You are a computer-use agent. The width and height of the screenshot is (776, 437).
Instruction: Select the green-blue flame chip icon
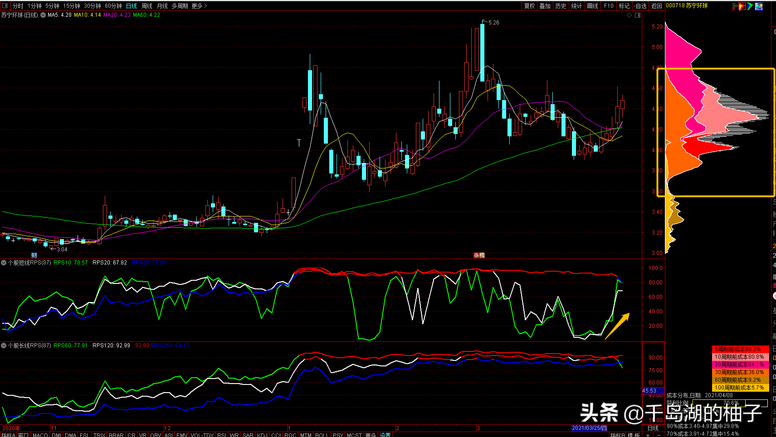coord(750,6)
